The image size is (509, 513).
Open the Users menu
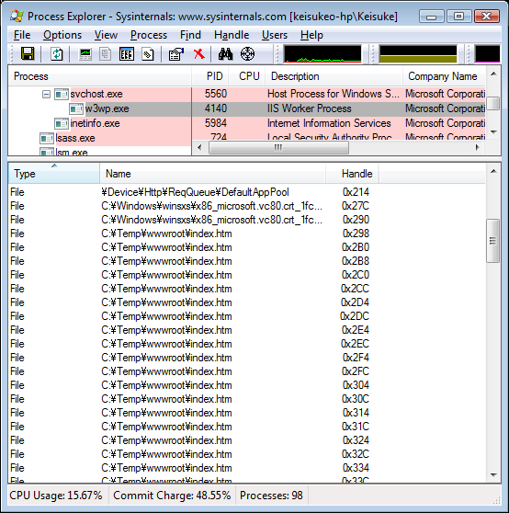pyautogui.click(x=275, y=35)
